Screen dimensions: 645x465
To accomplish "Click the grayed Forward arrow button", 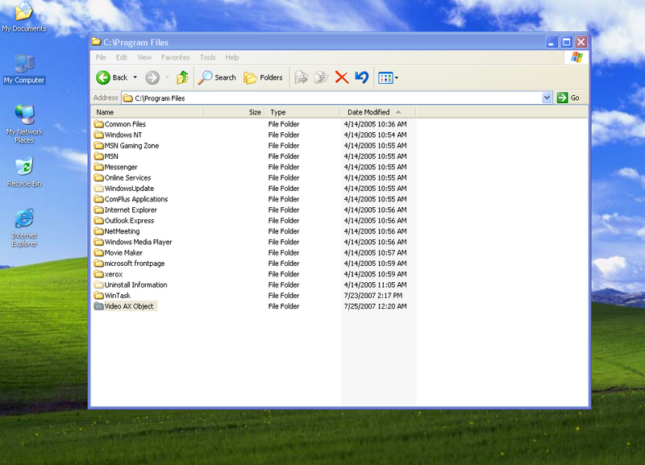I will click(x=152, y=77).
